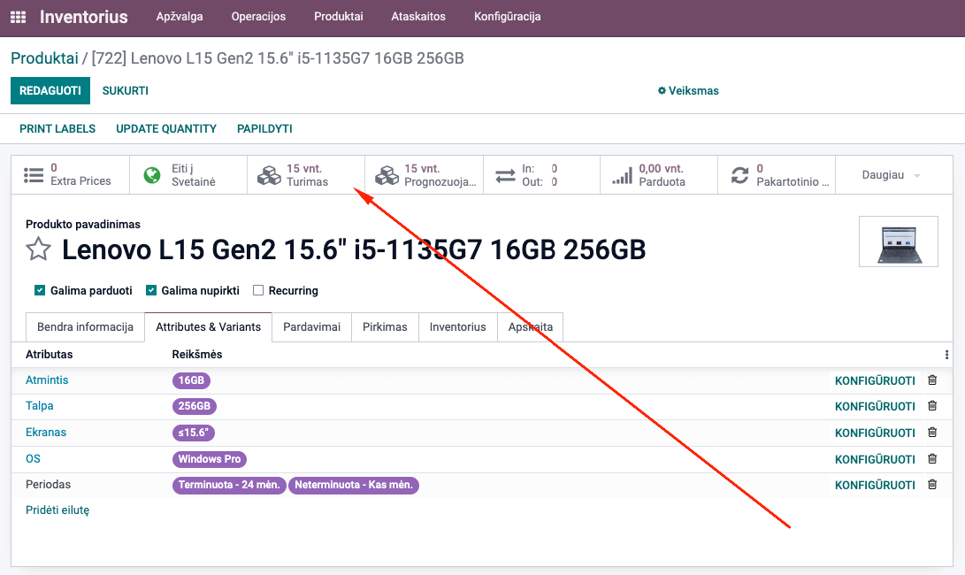Open the apps grid menu icon
Viewport: 965px width, 575px height.
(19, 17)
